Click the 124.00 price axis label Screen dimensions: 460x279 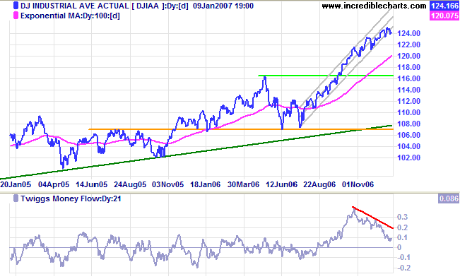click(x=408, y=33)
